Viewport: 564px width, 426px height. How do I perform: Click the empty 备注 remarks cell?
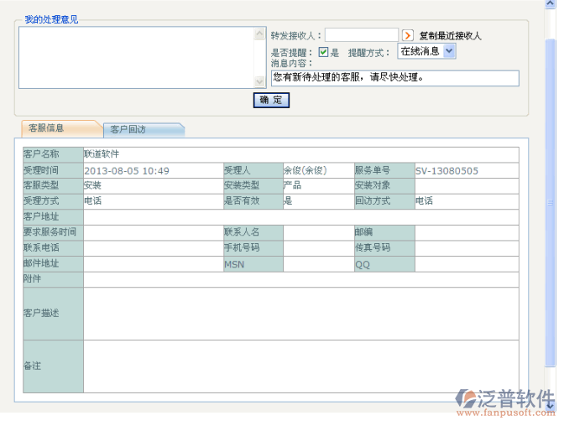(300, 366)
